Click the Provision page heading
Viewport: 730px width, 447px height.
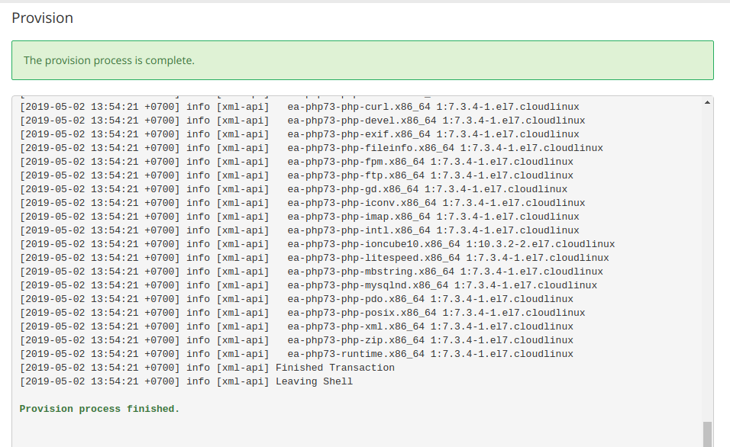pyautogui.click(x=43, y=18)
